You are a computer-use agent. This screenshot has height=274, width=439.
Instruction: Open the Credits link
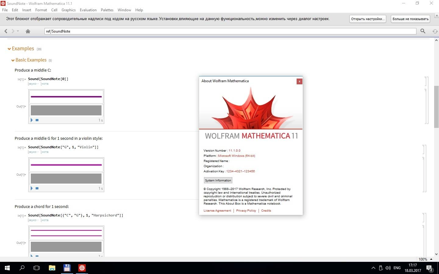point(266,211)
